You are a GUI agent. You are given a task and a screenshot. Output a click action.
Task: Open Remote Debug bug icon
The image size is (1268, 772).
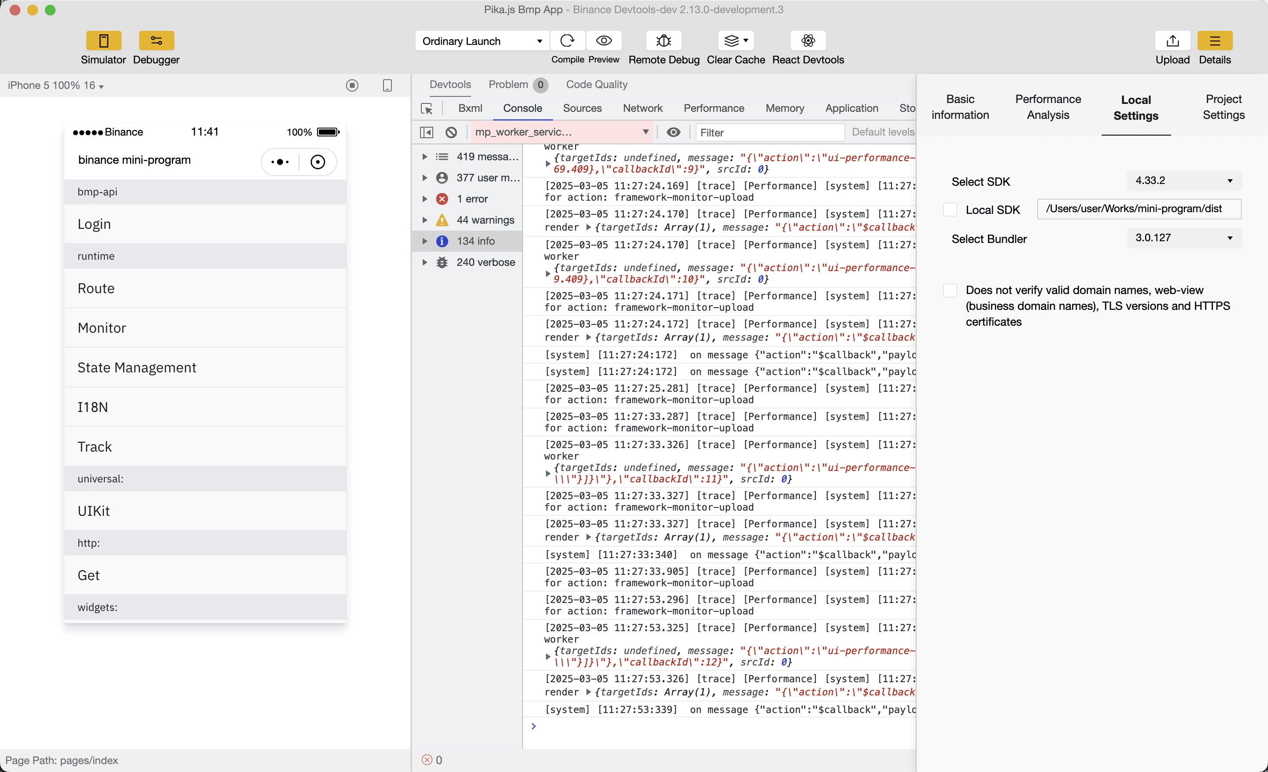point(663,40)
